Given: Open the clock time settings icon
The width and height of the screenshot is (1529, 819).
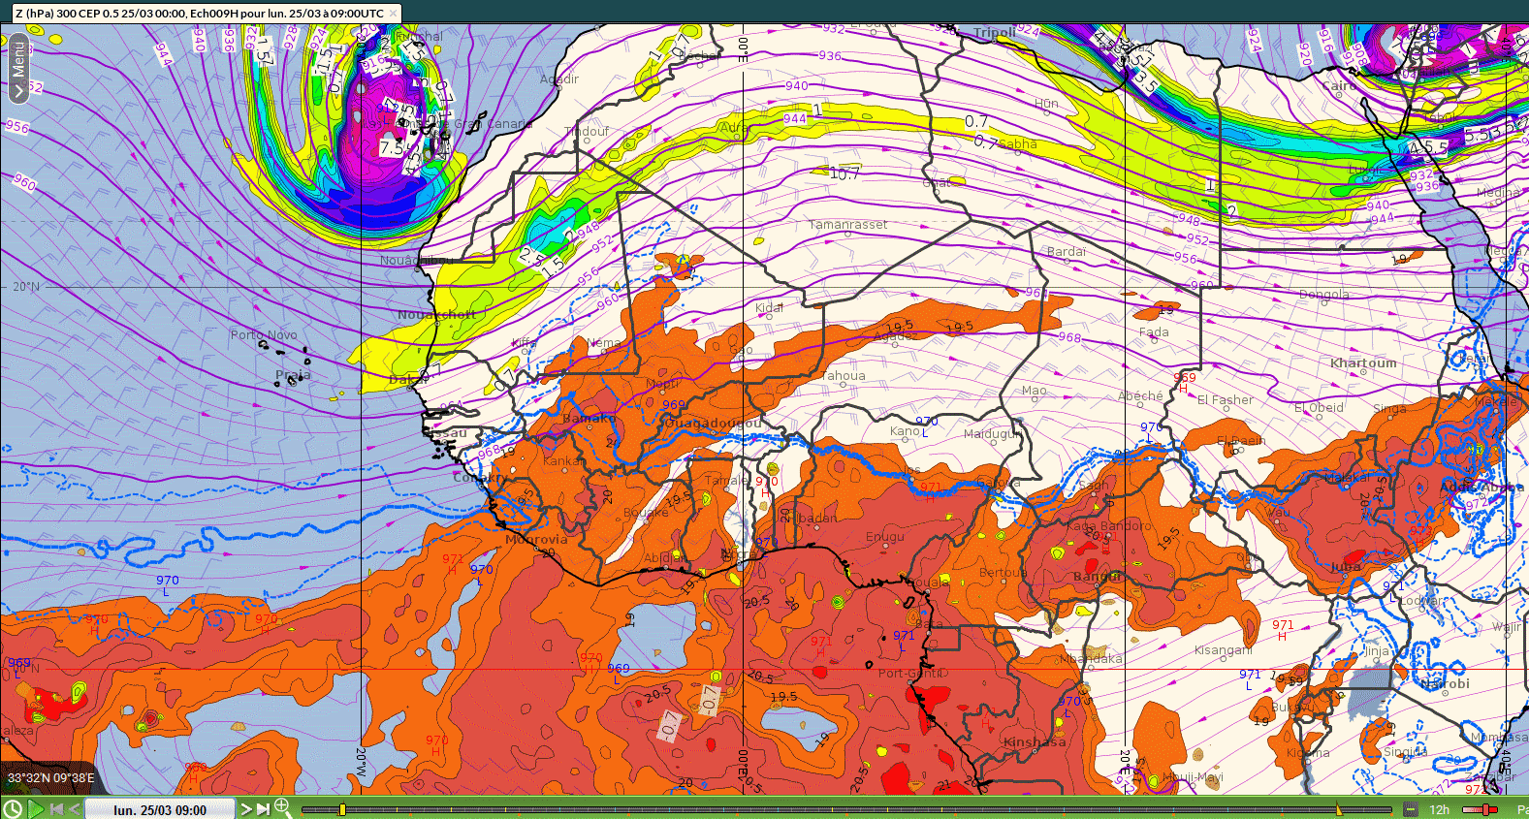Looking at the screenshot, I should (13, 808).
